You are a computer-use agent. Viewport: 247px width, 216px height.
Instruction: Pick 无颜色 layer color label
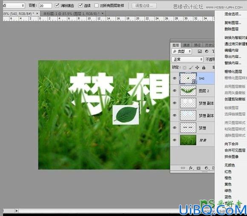(230, 165)
